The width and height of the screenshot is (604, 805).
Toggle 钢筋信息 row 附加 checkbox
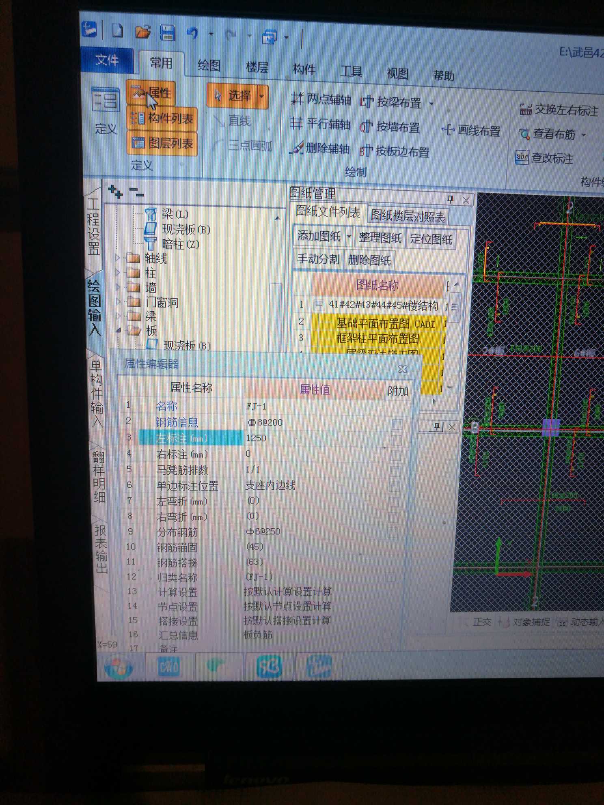pyautogui.click(x=397, y=425)
